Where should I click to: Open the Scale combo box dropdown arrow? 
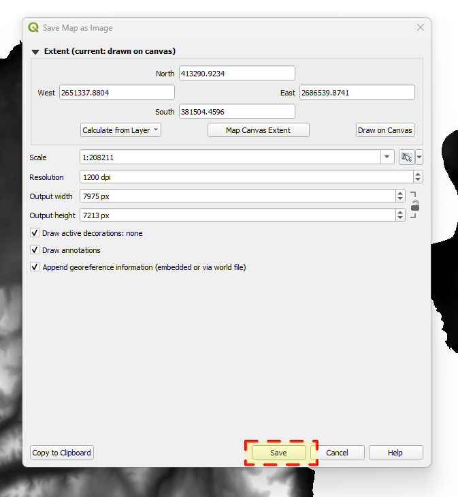tap(387, 157)
